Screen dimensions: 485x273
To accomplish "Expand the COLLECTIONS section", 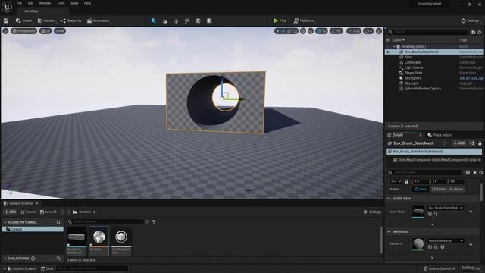I will point(5,259).
